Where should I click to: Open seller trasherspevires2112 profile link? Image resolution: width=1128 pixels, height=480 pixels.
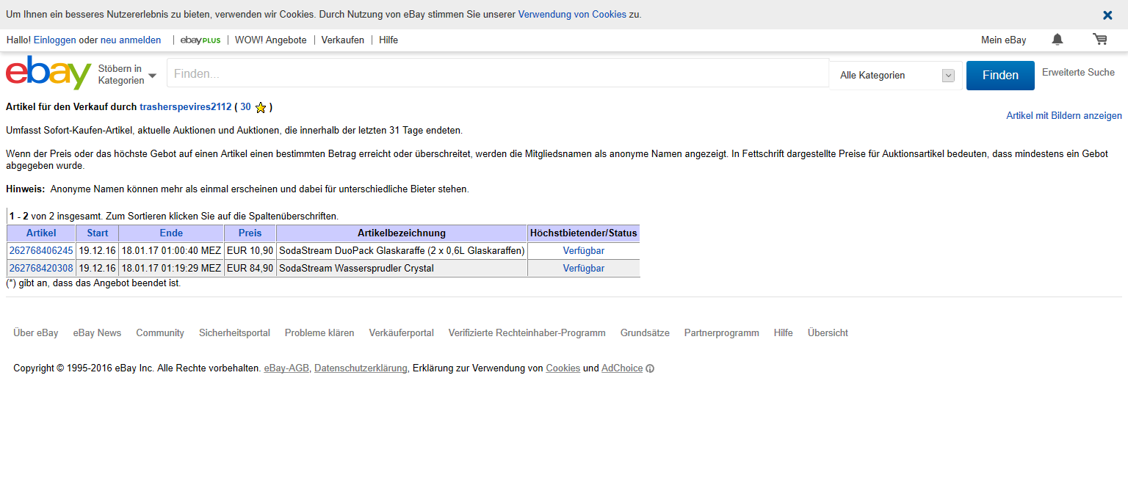coord(186,107)
